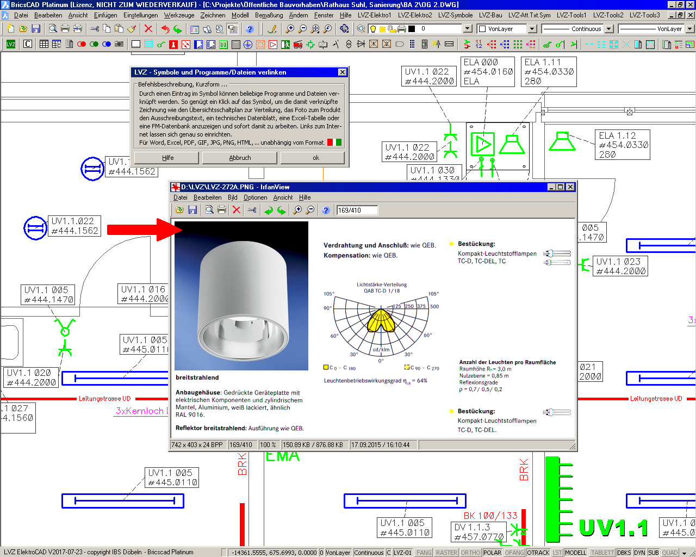Click the camera icon in LVZ toolbar
696x557 pixels.
[119, 44]
